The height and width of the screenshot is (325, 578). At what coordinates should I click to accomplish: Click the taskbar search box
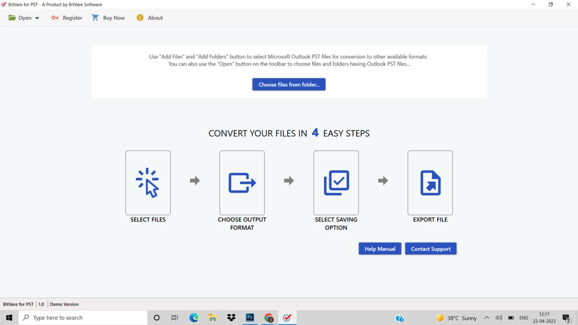click(83, 318)
